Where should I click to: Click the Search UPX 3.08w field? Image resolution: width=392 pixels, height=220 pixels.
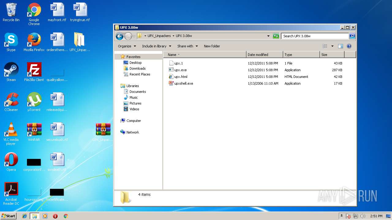click(315, 36)
